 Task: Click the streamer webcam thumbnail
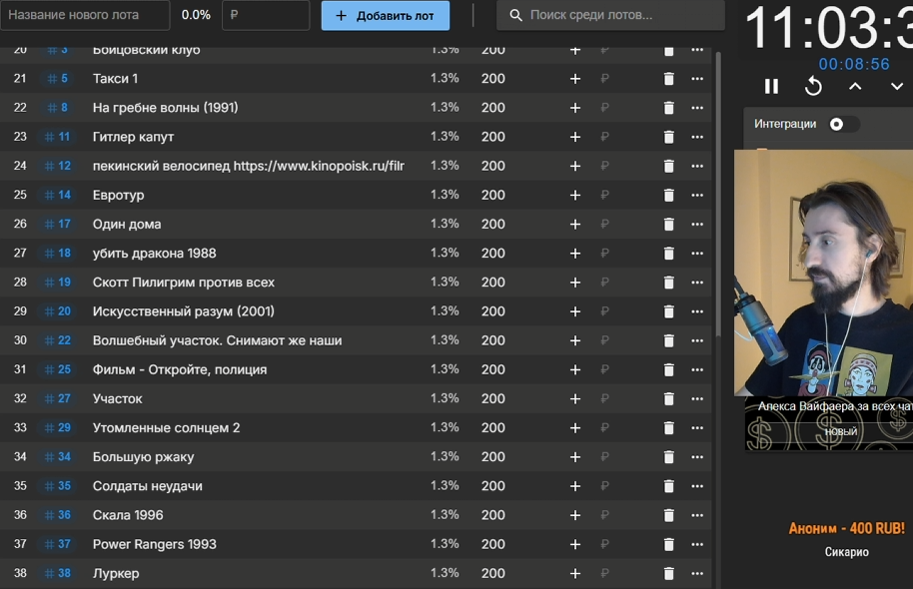tap(823, 273)
